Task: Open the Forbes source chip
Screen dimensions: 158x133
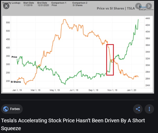Action: pyautogui.click(x=12, y=109)
